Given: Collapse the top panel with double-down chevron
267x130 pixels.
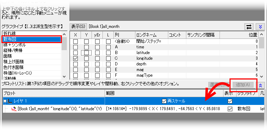Looking at the screenshot, I should tap(260, 27).
